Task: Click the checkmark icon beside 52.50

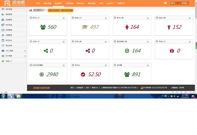Action: (83, 74)
